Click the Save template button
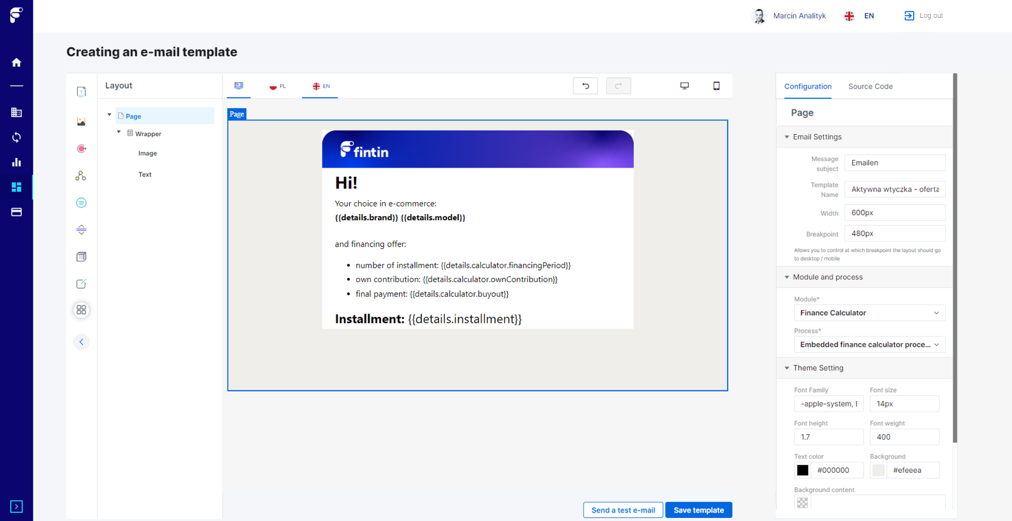The image size is (1012, 521). (x=697, y=510)
